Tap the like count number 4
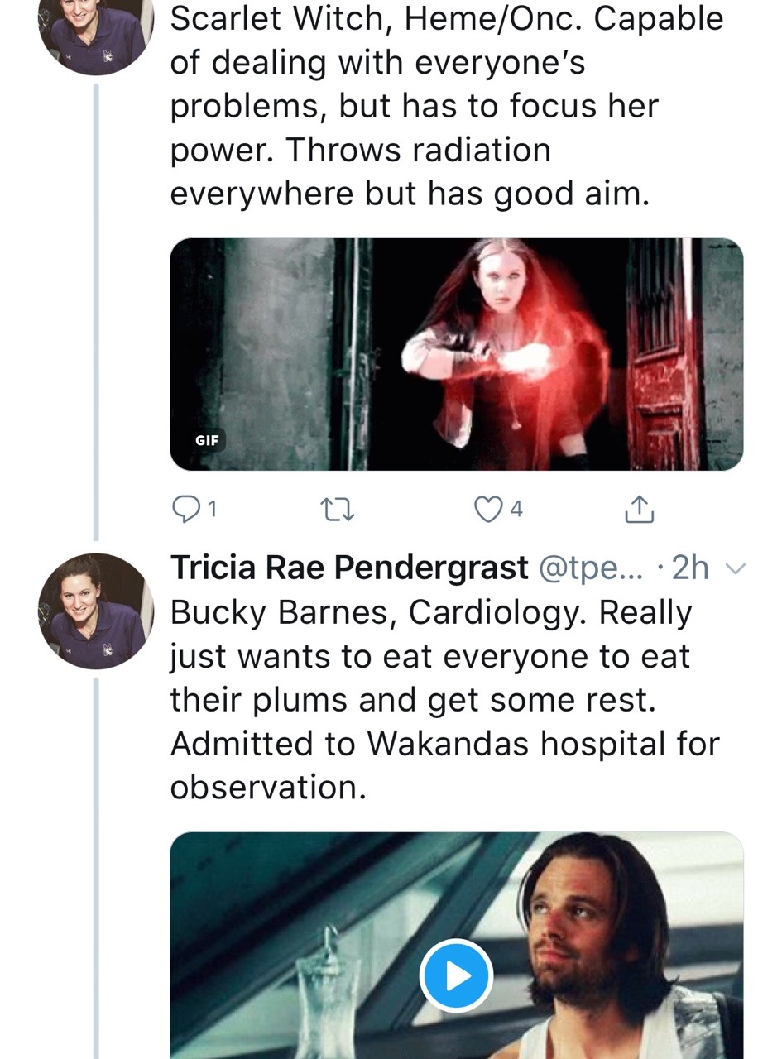The height and width of the screenshot is (1059, 782). pyautogui.click(x=516, y=510)
